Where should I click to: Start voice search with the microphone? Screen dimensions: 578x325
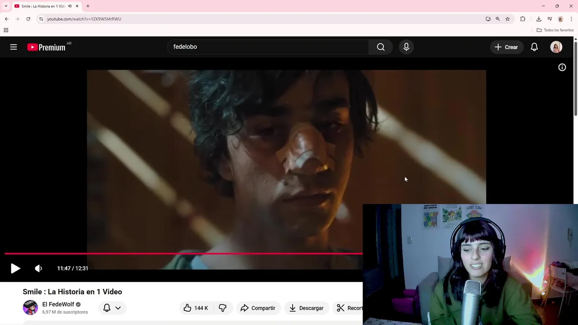point(406,47)
